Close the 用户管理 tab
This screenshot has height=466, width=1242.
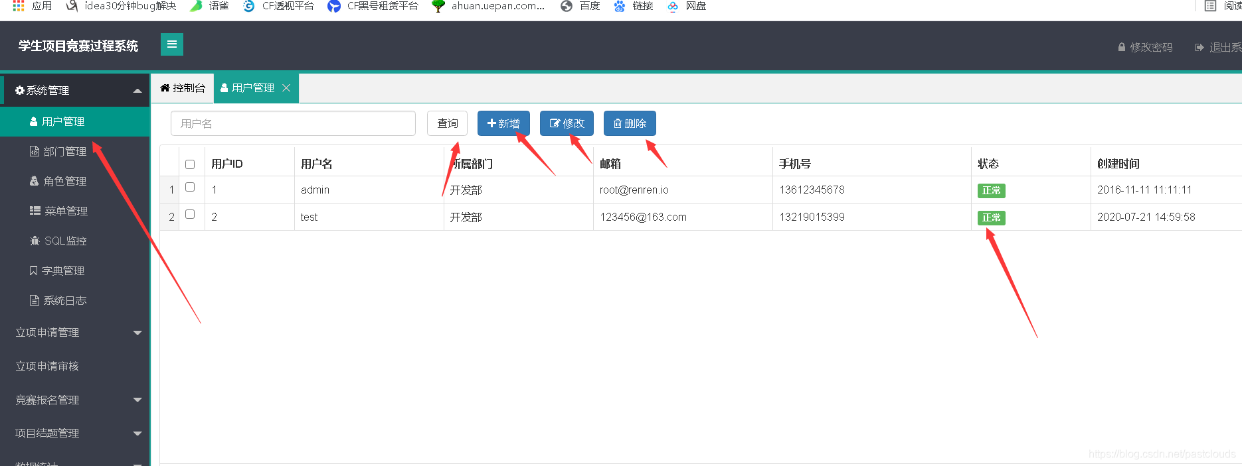pos(286,88)
